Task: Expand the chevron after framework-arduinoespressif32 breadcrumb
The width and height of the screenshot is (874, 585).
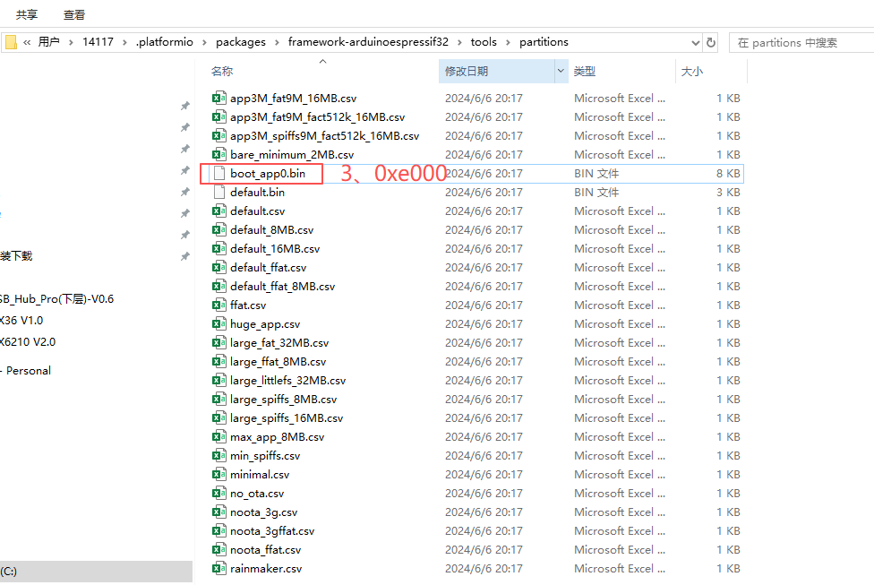Action: point(459,42)
